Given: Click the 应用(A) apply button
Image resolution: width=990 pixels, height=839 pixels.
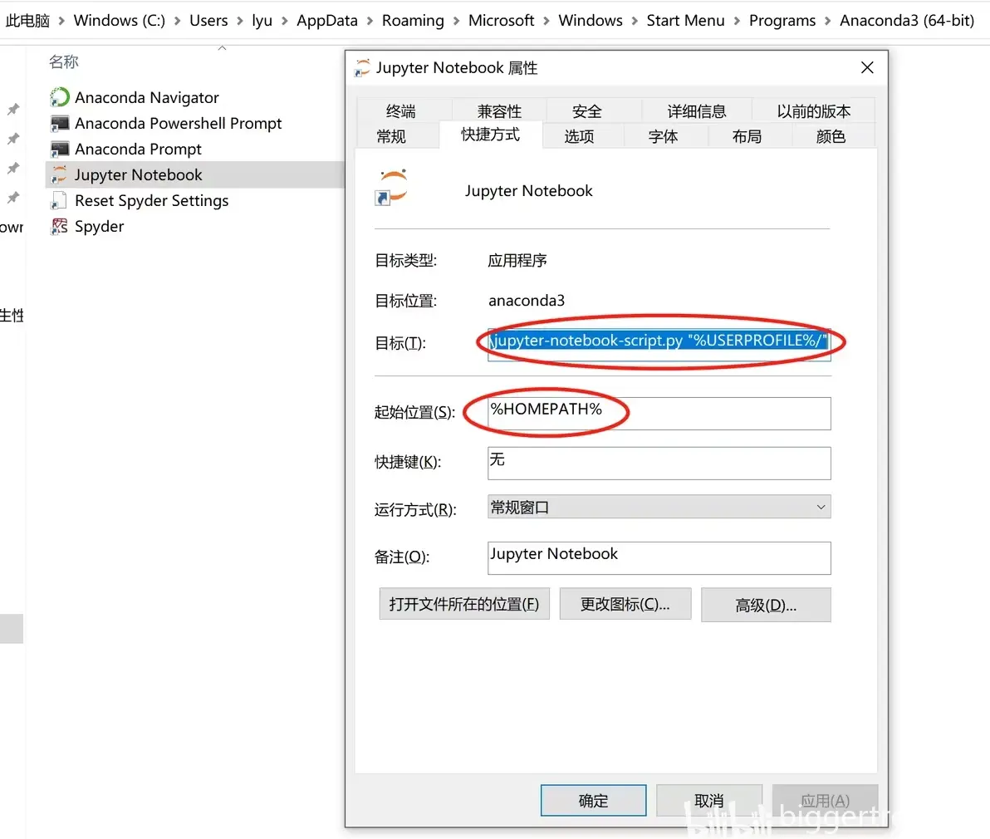Looking at the screenshot, I should point(826,801).
